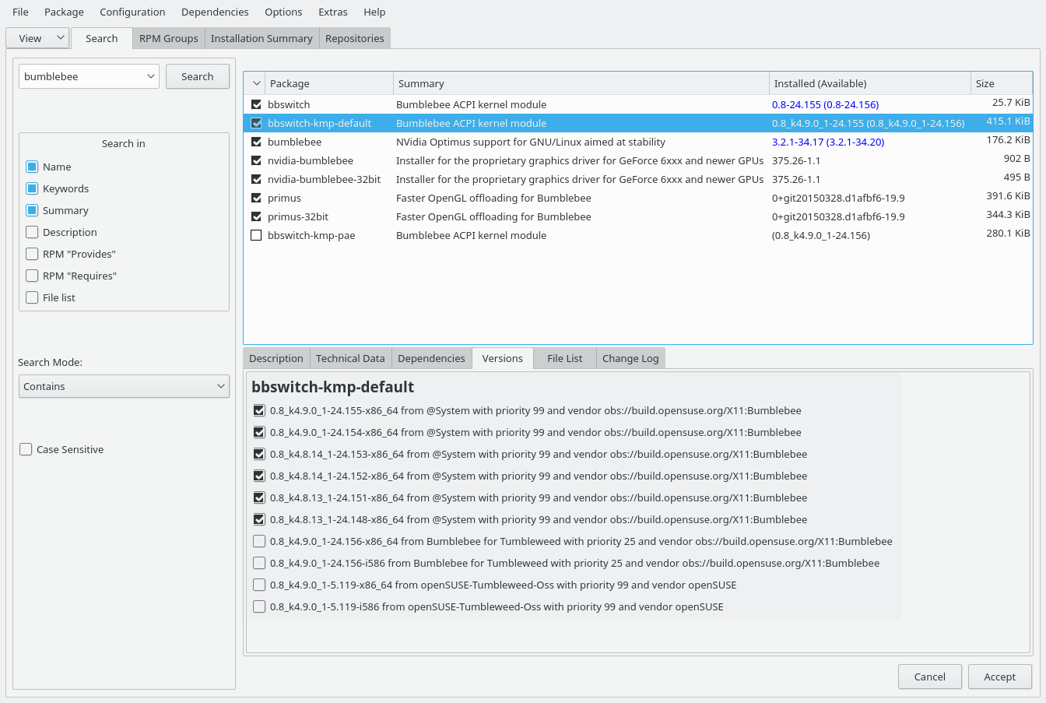Click bbswitch-kmp-default package status icon
The width and height of the screenshot is (1046, 703).
point(256,123)
